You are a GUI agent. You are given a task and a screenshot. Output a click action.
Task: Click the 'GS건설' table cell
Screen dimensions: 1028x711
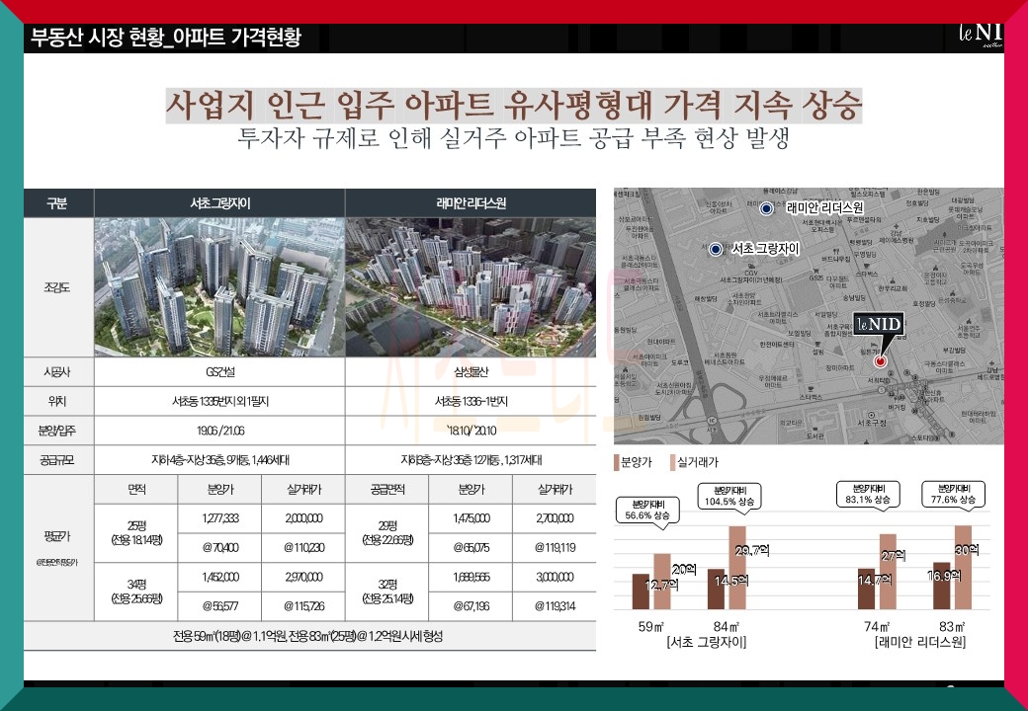click(219, 372)
